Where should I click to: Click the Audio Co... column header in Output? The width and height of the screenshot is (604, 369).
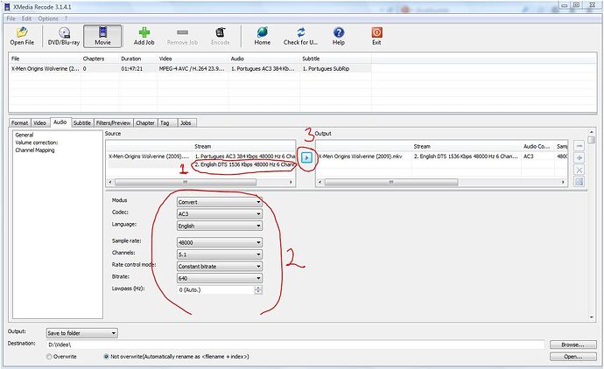537,147
